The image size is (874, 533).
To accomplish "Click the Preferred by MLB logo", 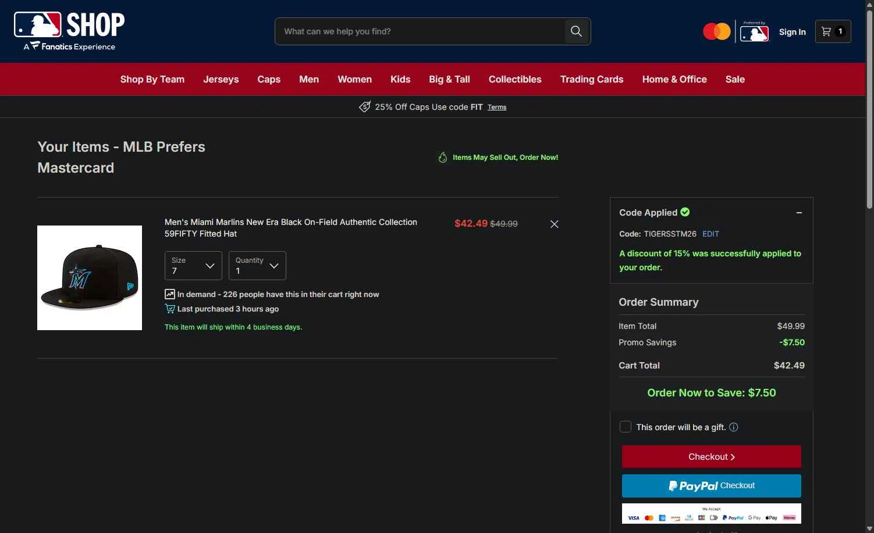I will (x=755, y=32).
